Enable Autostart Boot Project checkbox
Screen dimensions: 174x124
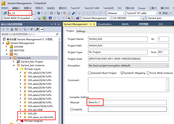pos(89,73)
